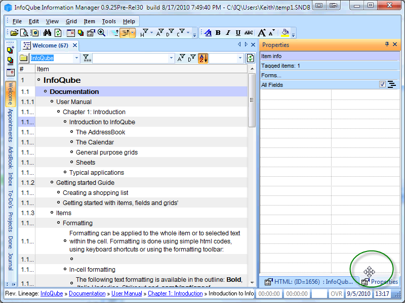Screen dimensions: 405x303
Task: Open dropdown arrow next to C filter
Action: (x=188, y=33)
